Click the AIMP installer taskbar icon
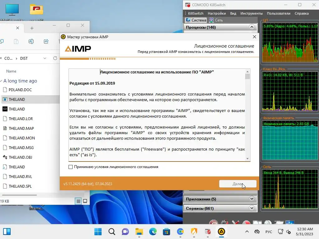This screenshot has width=319, height=239. (221, 232)
